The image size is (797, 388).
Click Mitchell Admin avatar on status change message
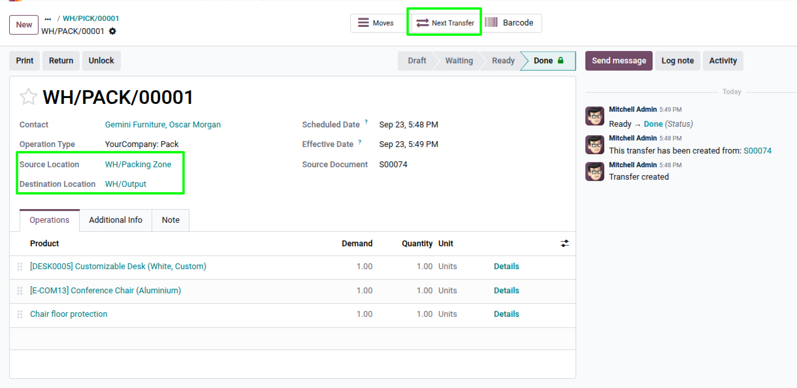pyautogui.click(x=594, y=116)
